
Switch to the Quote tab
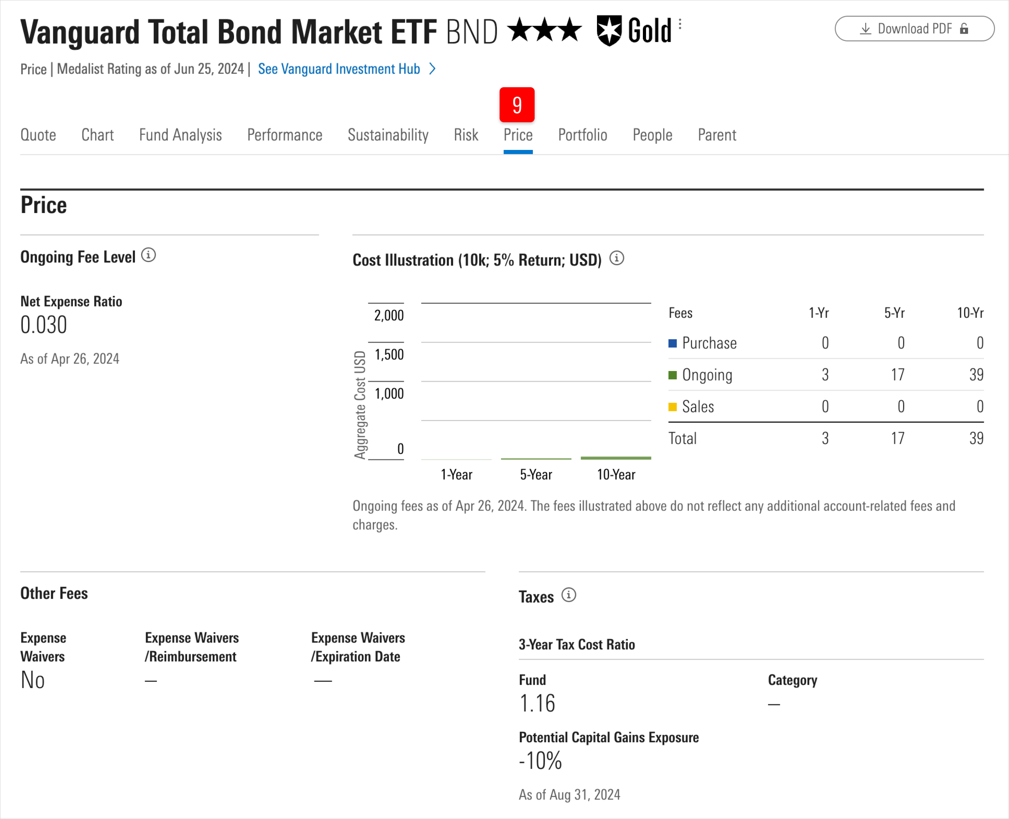click(x=38, y=135)
